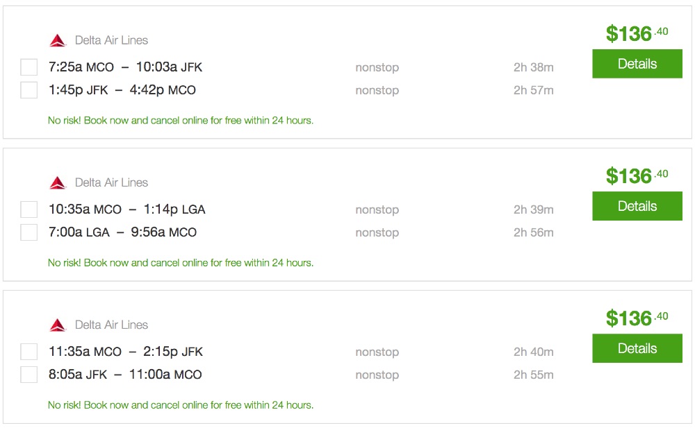Click the $136.40 price on third card
The image size is (695, 428).
pyautogui.click(x=636, y=318)
